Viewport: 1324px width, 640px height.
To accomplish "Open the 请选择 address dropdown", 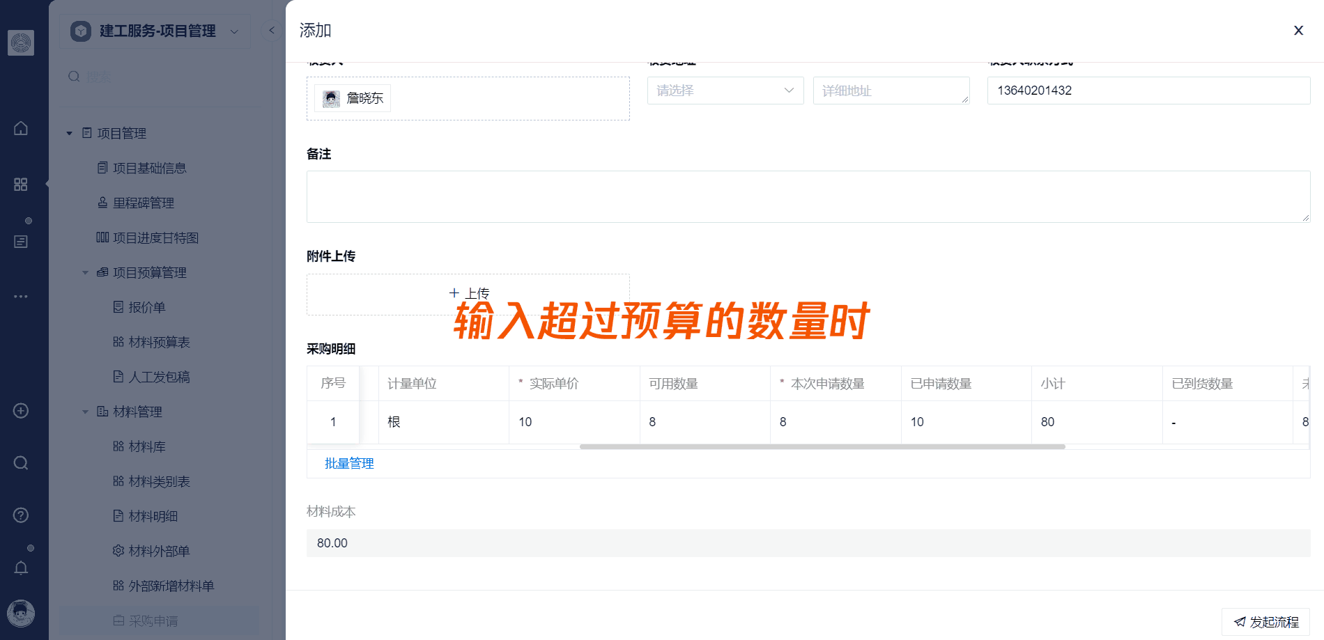I will pyautogui.click(x=723, y=91).
